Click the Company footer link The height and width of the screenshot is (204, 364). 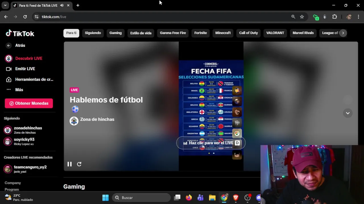click(x=13, y=183)
